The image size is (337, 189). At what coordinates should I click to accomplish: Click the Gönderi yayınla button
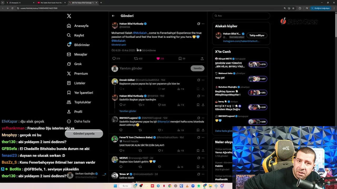pos(84,134)
